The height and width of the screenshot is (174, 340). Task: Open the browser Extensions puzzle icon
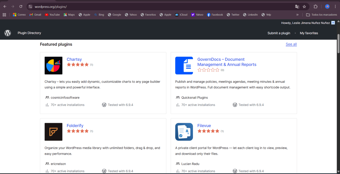315,7
